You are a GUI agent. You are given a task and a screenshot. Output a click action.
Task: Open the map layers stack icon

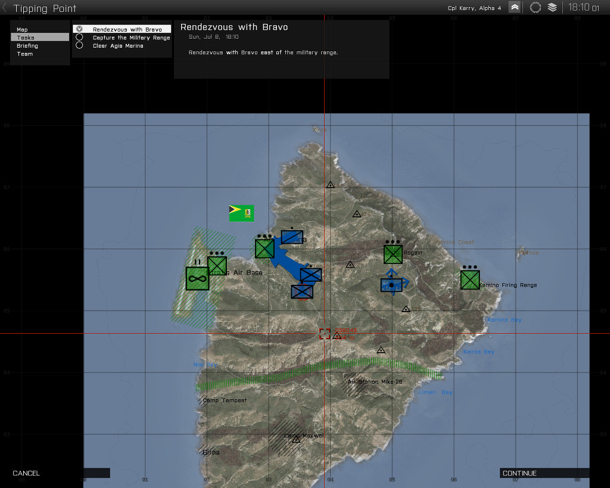pos(552,7)
